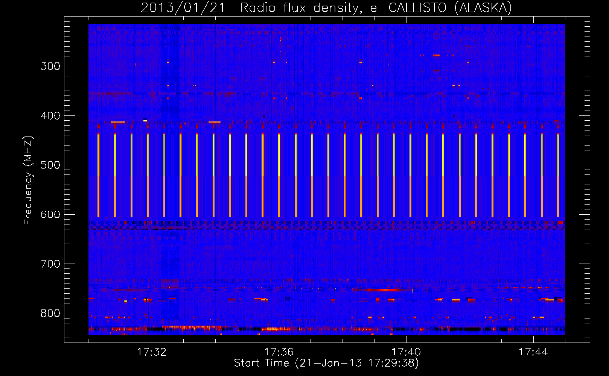Click the "Frequency (MHZ)" axis label
Screen dimensions: 609x376
[x=29, y=180]
